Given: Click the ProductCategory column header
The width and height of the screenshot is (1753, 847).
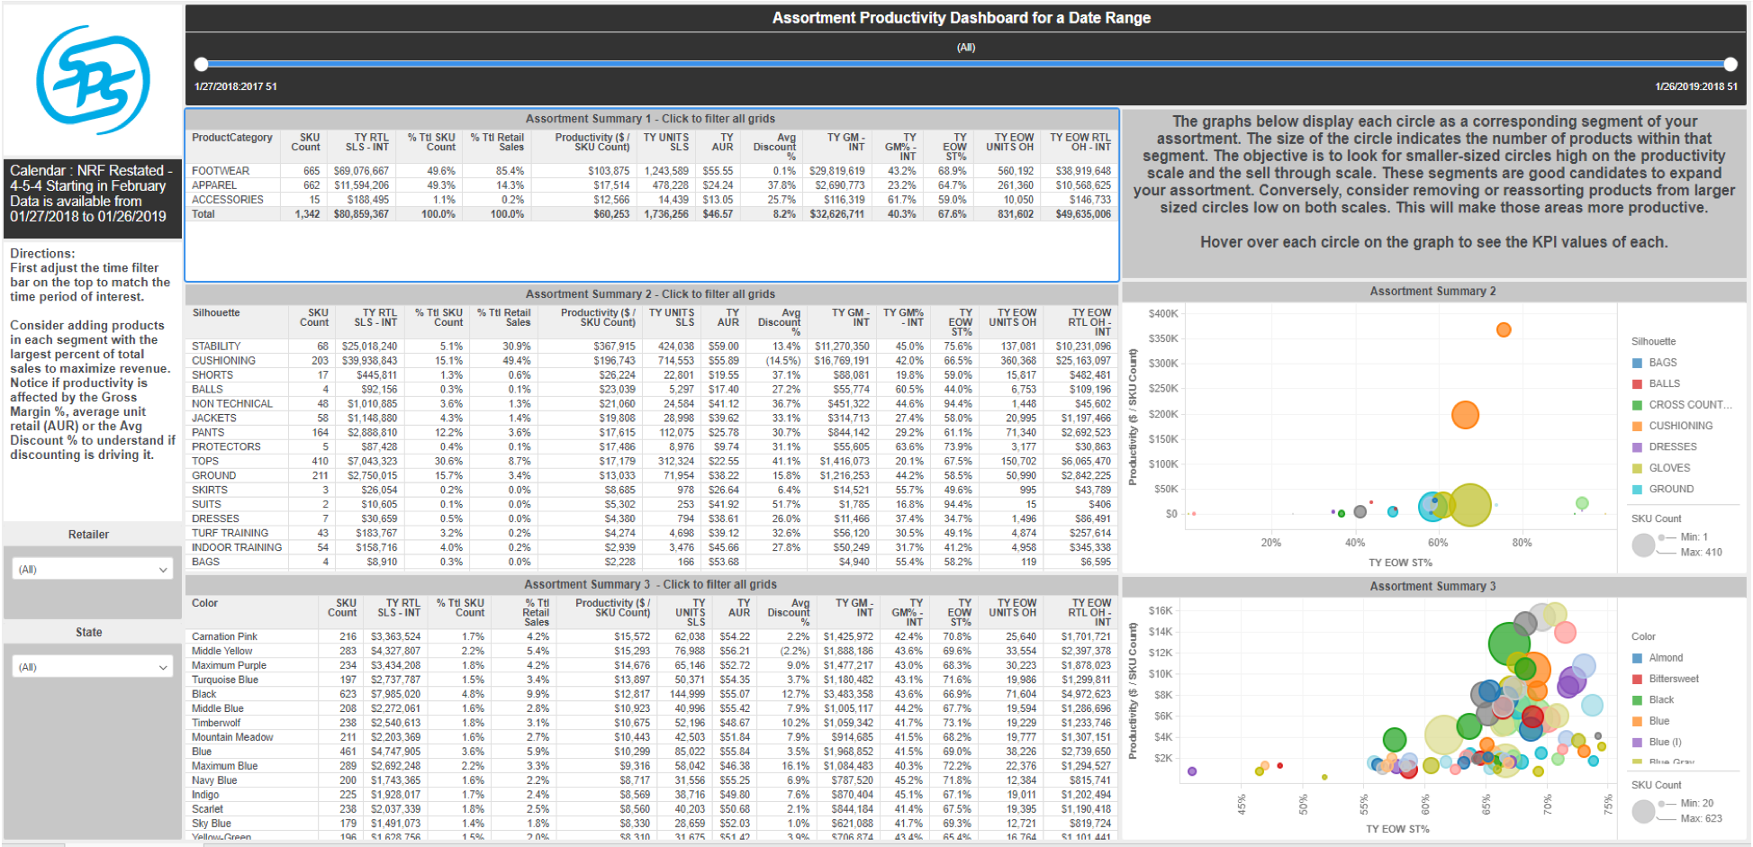Looking at the screenshot, I should click(232, 138).
